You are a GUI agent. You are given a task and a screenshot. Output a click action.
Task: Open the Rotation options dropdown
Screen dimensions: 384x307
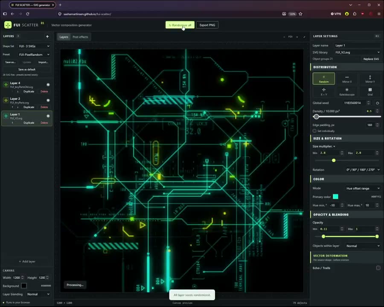(x=363, y=170)
